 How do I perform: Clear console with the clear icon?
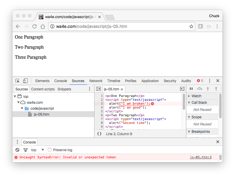(x=18, y=150)
